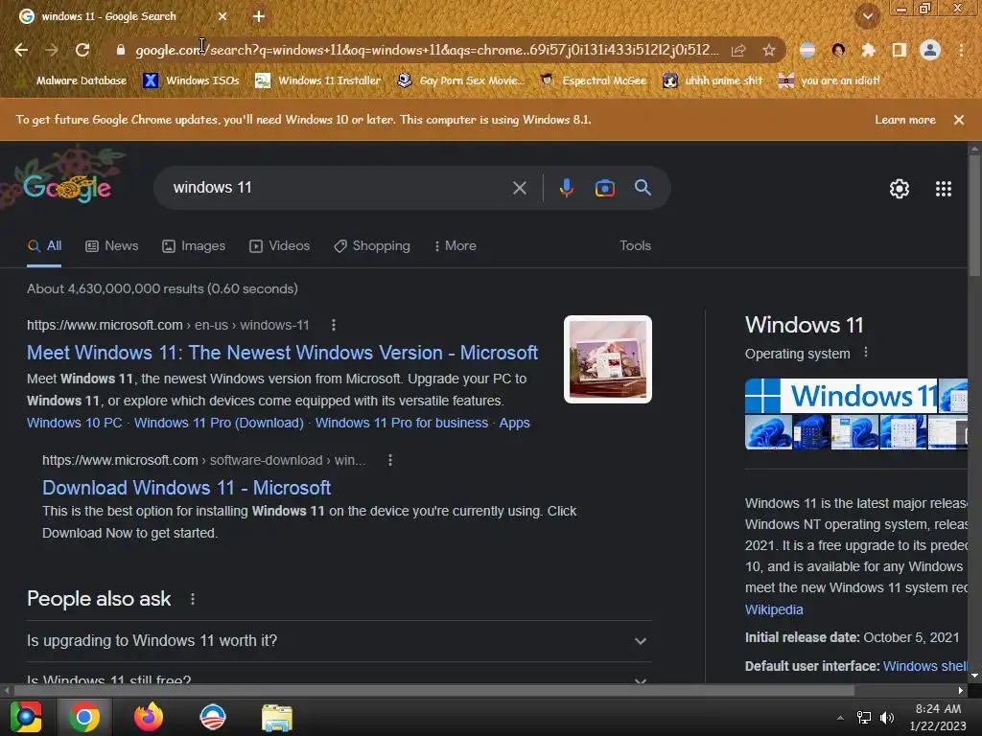Share this page using address bar icon

click(x=738, y=50)
